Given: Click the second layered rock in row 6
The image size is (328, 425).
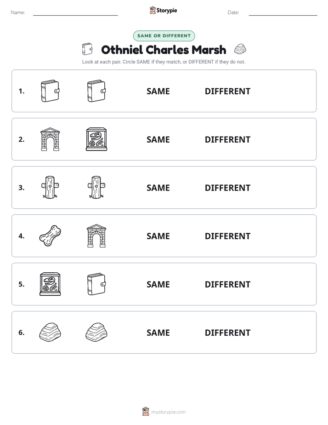Looking at the screenshot, I should (x=96, y=332).
